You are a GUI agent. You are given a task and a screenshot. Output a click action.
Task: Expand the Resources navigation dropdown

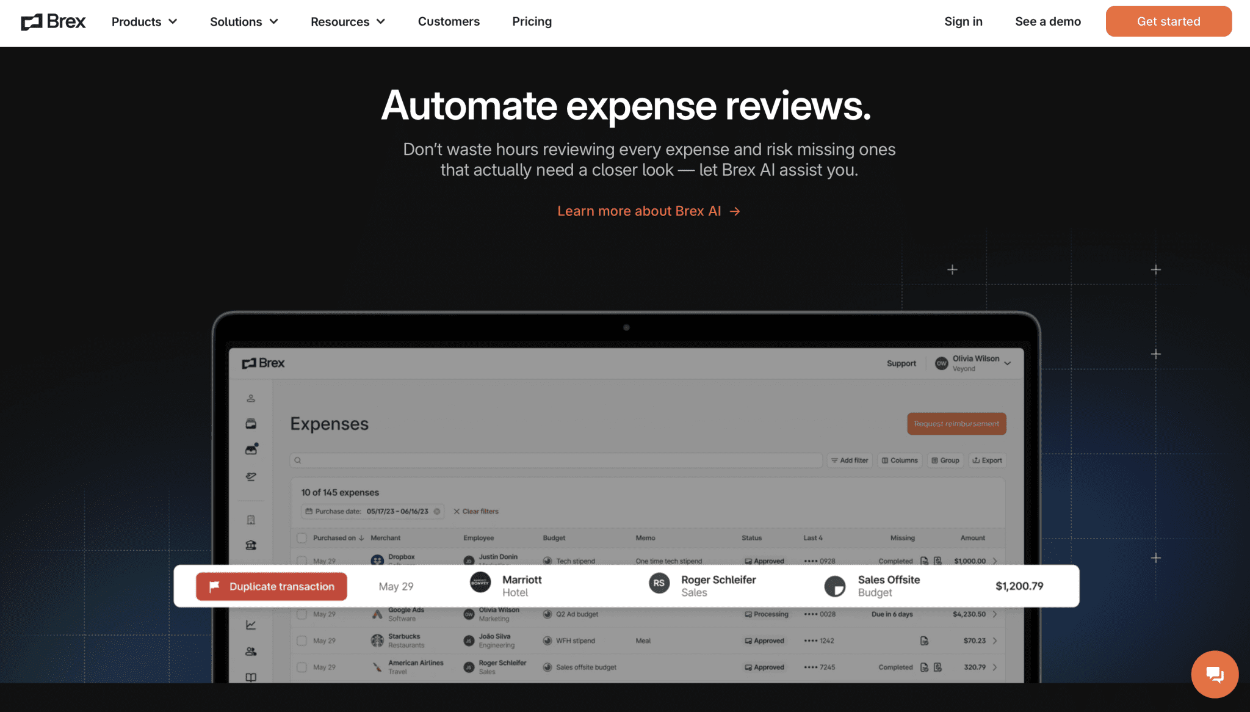347,21
